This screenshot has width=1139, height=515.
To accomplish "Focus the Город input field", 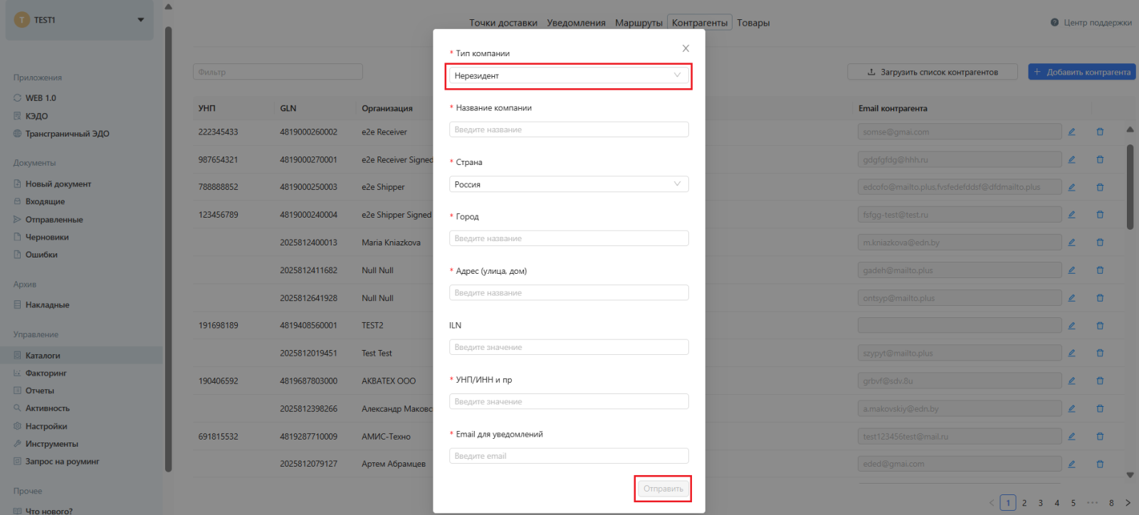I will click(569, 238).
